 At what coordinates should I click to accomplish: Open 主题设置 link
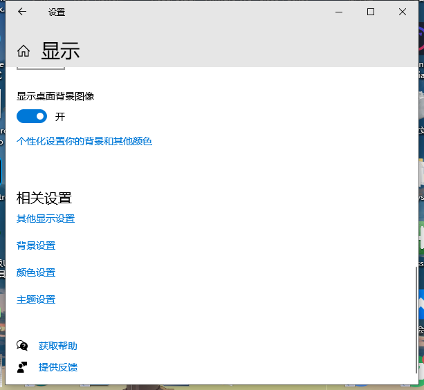click(36, 299)
